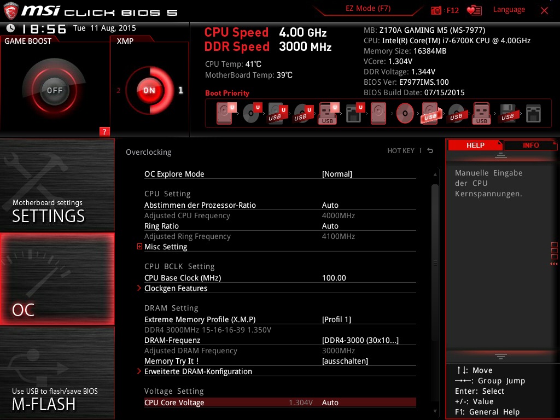Click settings list scrollbar down arrow
Viewport: 560px width, 420px height.
pyautogui.click(x=435, y=411)
